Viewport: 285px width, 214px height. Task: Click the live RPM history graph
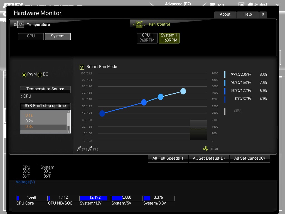(198, 130)
